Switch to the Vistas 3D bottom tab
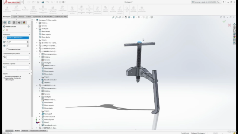 point(25,131)
